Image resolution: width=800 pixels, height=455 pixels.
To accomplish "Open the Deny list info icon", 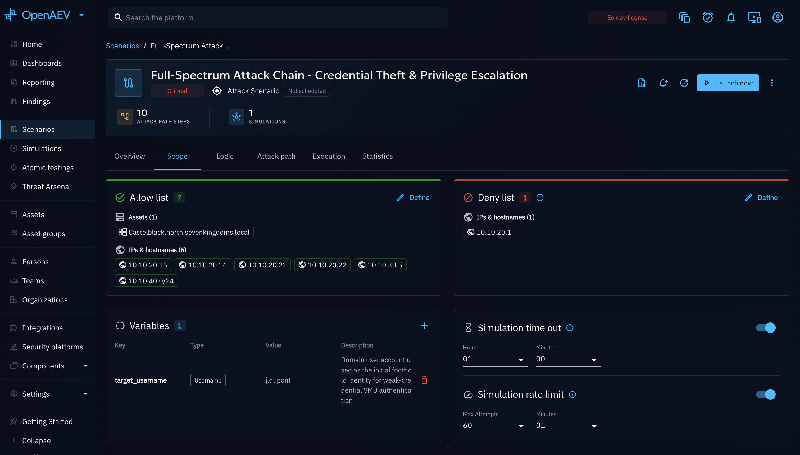I will click(x=540, y=198).
